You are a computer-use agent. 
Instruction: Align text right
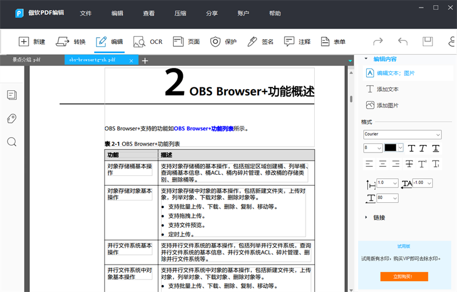pyautogui.click(x=396, y=164)
